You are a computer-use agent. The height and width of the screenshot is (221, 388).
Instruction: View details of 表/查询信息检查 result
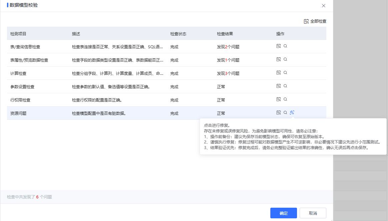(x=285, y=46)
